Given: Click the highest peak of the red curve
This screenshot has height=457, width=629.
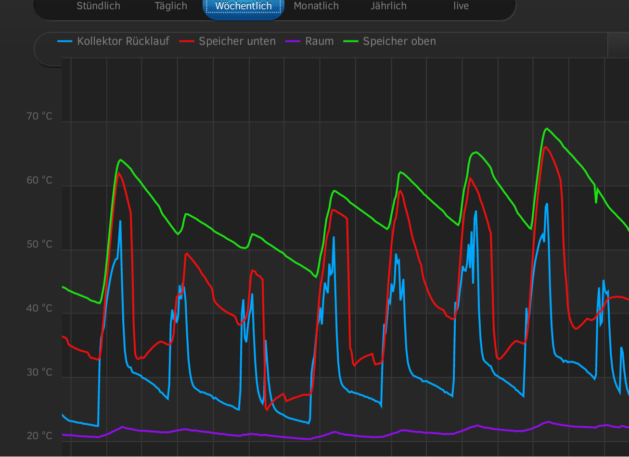Looking at the screenshot, I should point(544,147).
